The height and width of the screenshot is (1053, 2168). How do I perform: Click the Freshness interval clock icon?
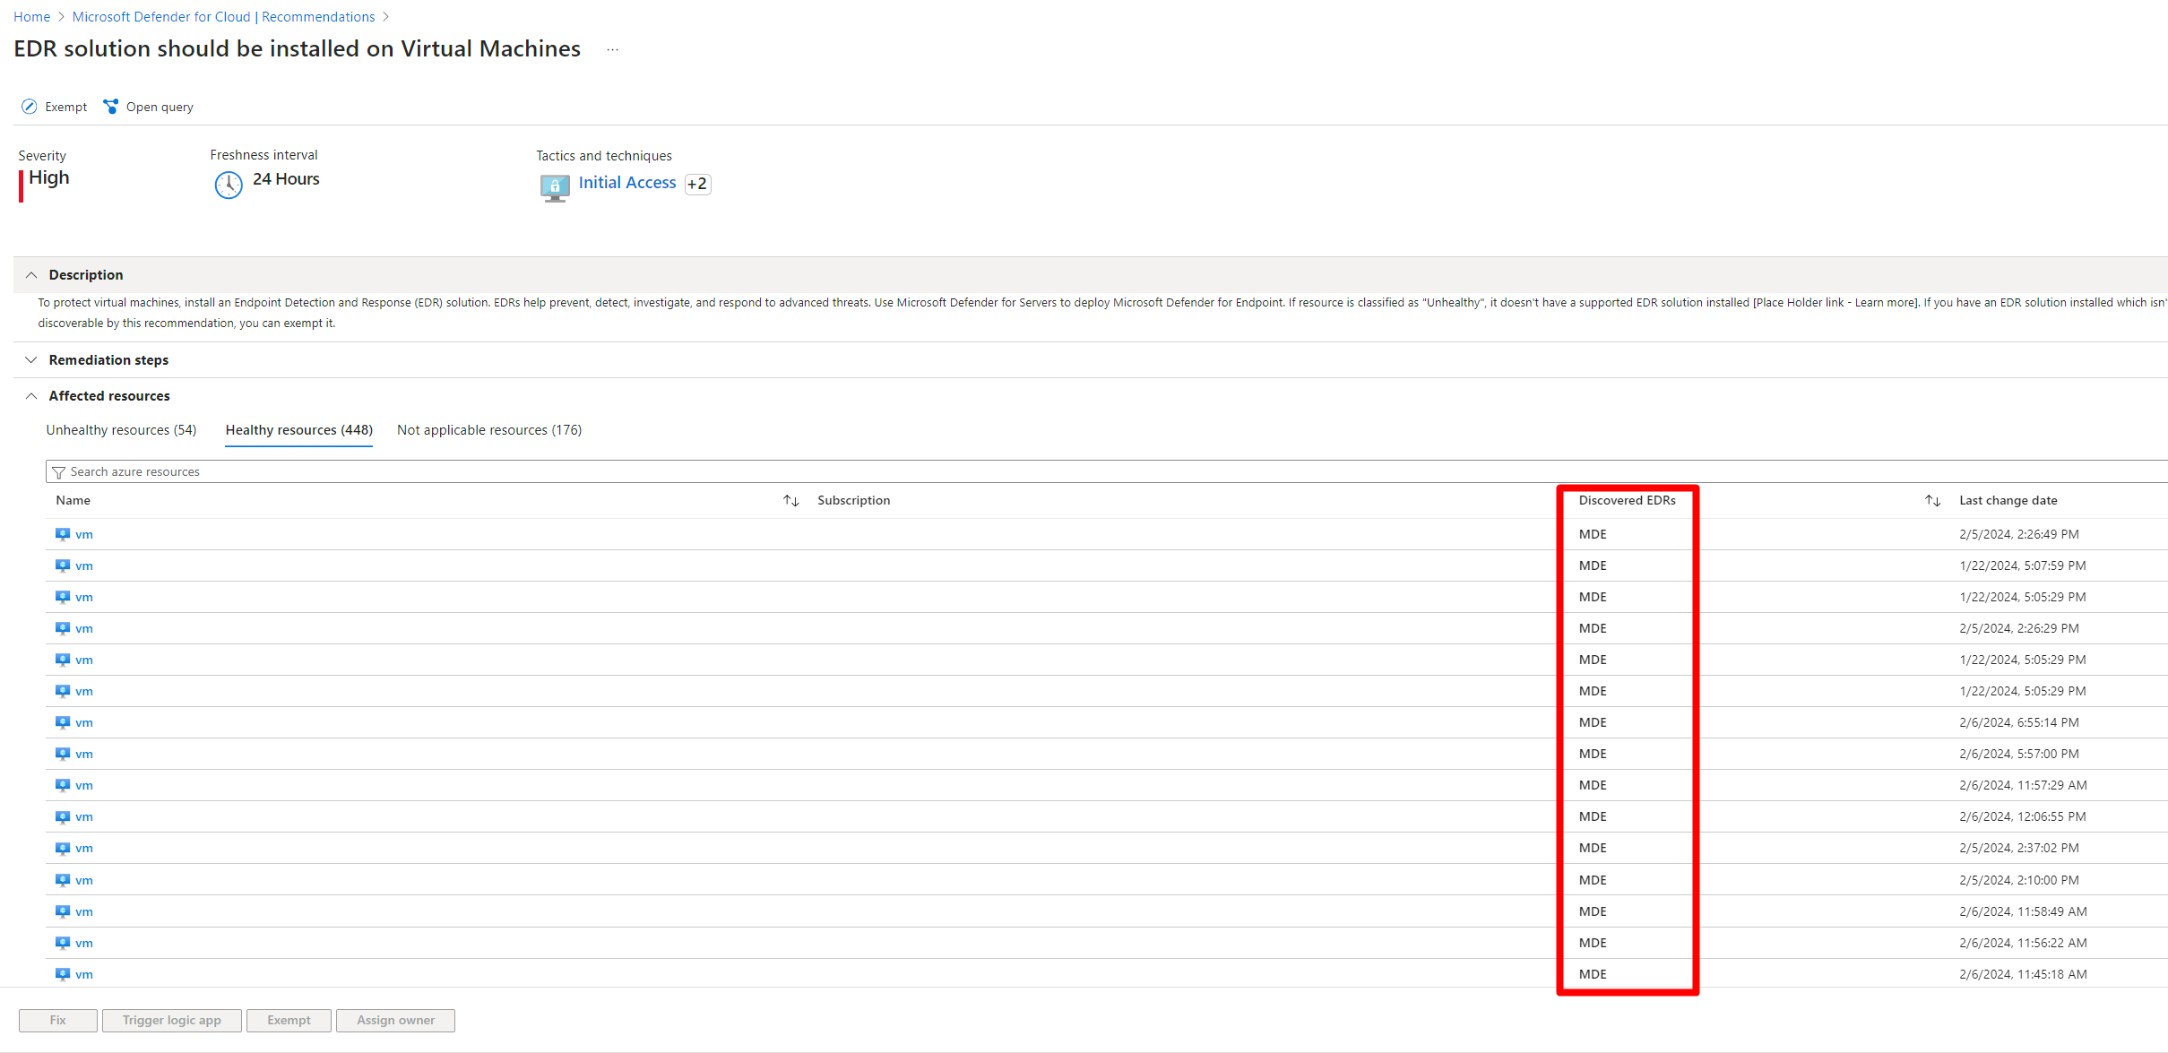click(x=229, y=185)
